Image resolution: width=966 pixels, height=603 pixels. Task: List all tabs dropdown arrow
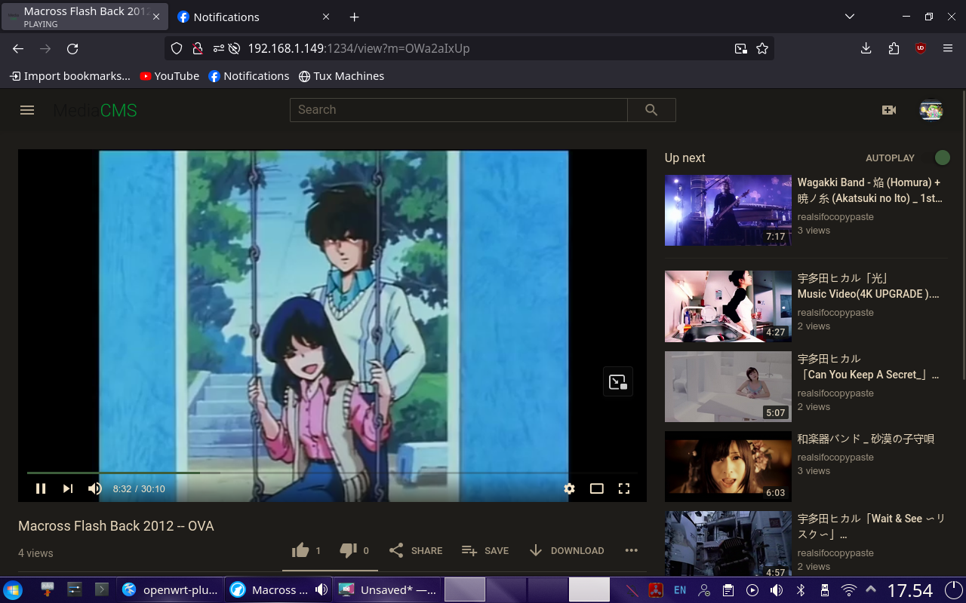click(849, 17)
